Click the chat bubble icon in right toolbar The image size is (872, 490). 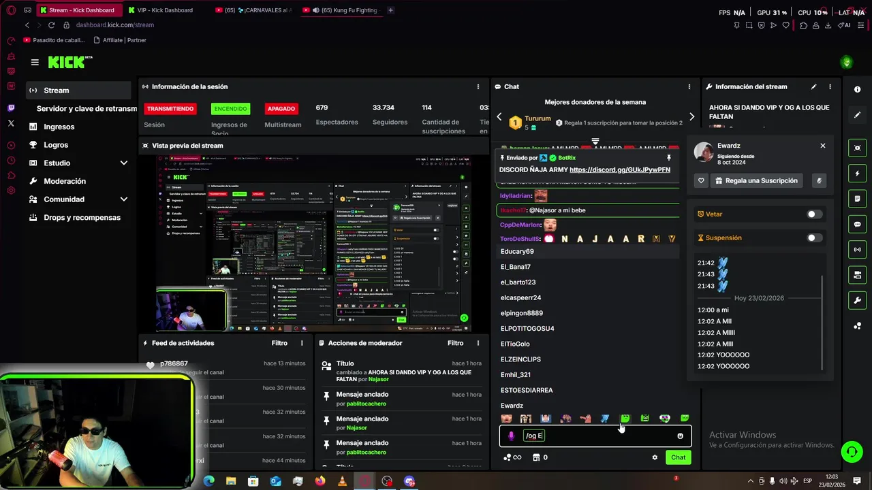pos(857,224)
